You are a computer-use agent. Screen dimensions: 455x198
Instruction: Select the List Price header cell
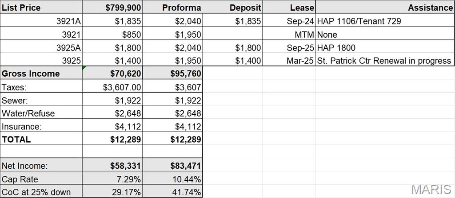point(41,7)
